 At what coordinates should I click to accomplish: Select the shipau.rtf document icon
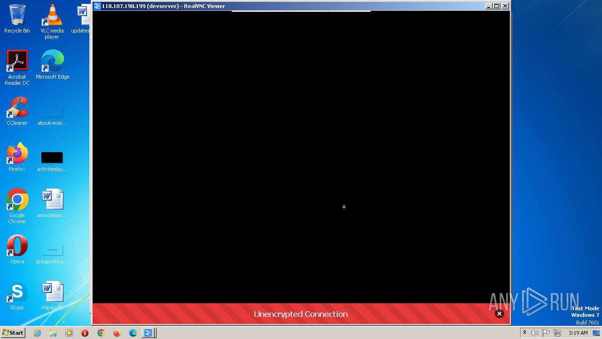point(52,296)
